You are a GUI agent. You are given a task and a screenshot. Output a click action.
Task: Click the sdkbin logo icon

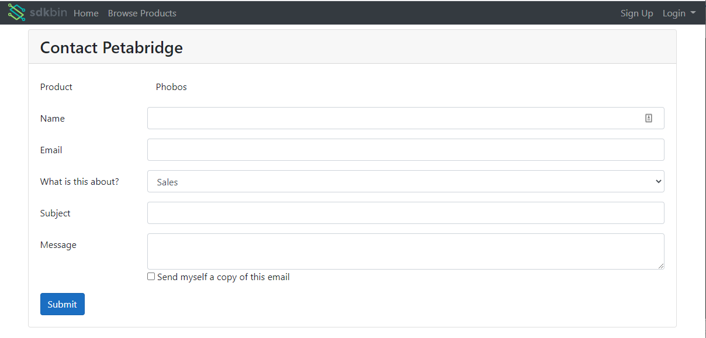click(x=16, y=12)
